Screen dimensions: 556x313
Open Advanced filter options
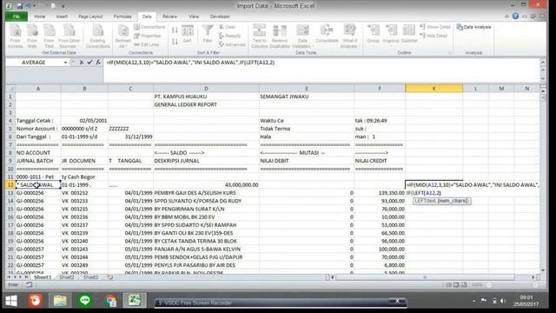pyautogui.click(x=232, y=44)
